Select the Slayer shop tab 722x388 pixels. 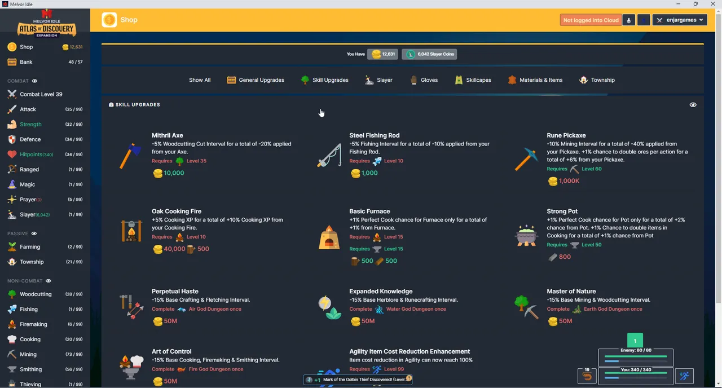(x=378, y=80)
